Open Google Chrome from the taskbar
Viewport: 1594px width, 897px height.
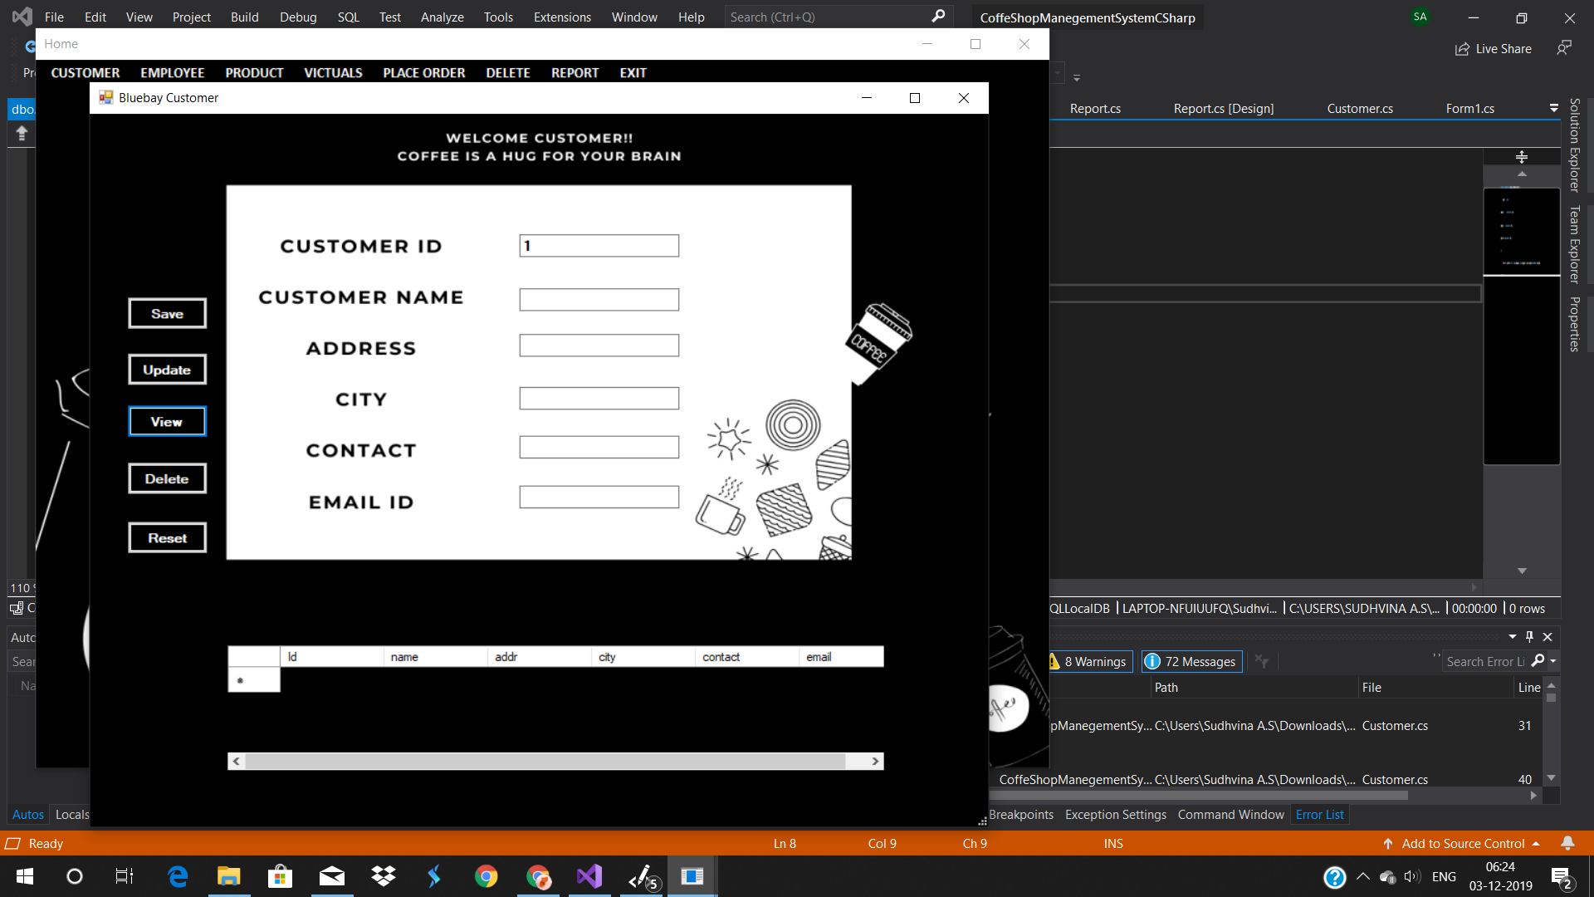click(486, 876)
